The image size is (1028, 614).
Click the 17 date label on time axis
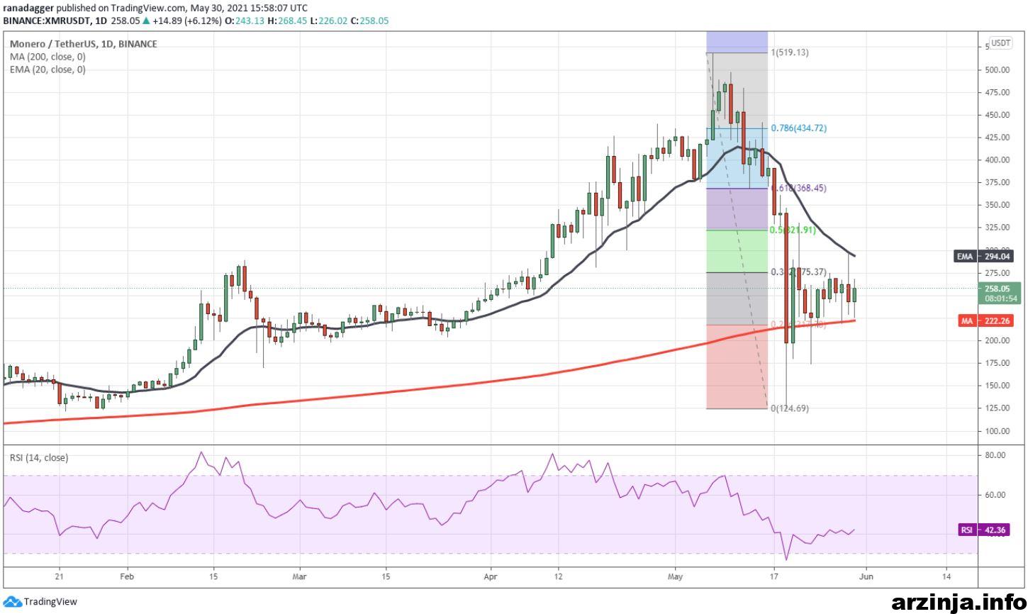775,576
